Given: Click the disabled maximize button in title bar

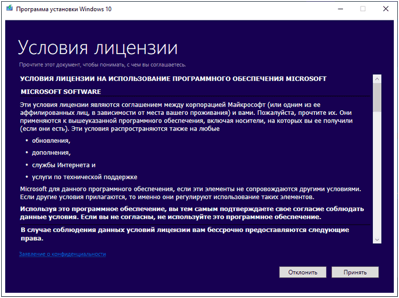Looking at the screenshot, I should click(363, 9).
